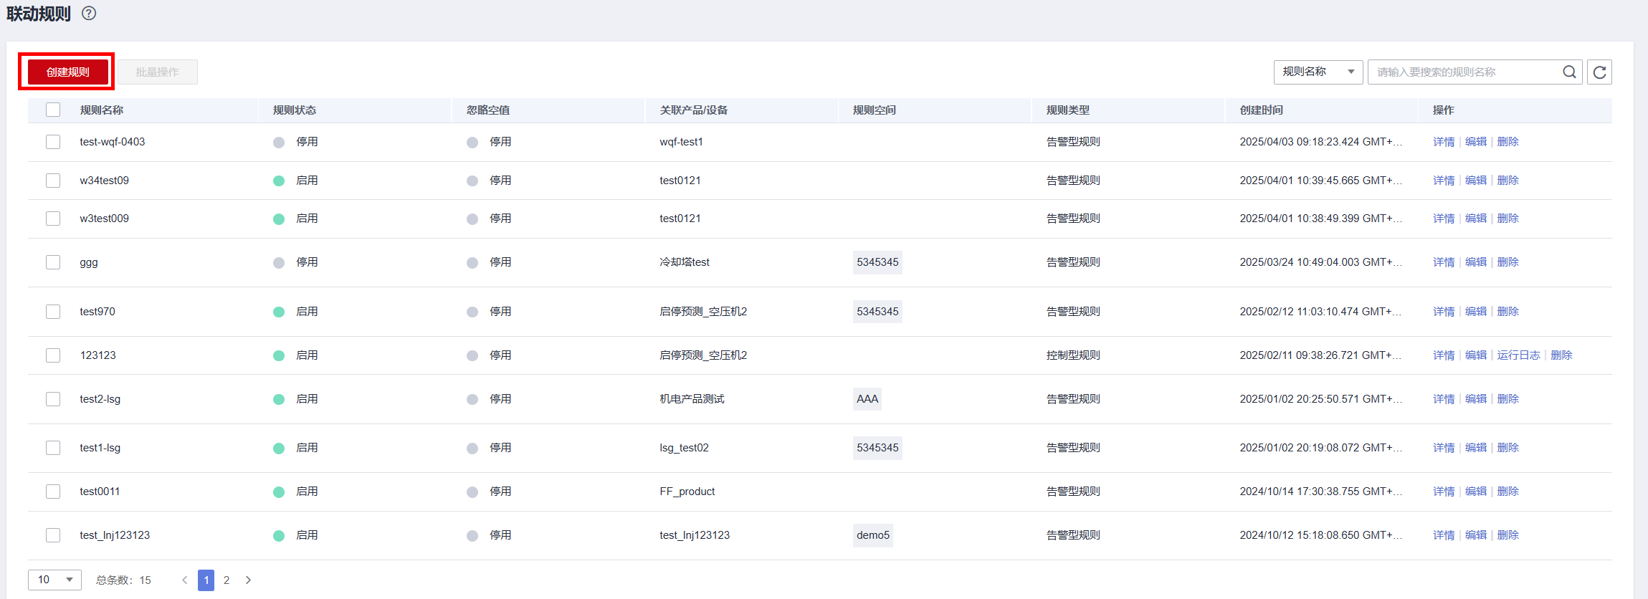Click the lsg_test02 product cell
This screenshot has width=1648, height=599.
[684, 448]
